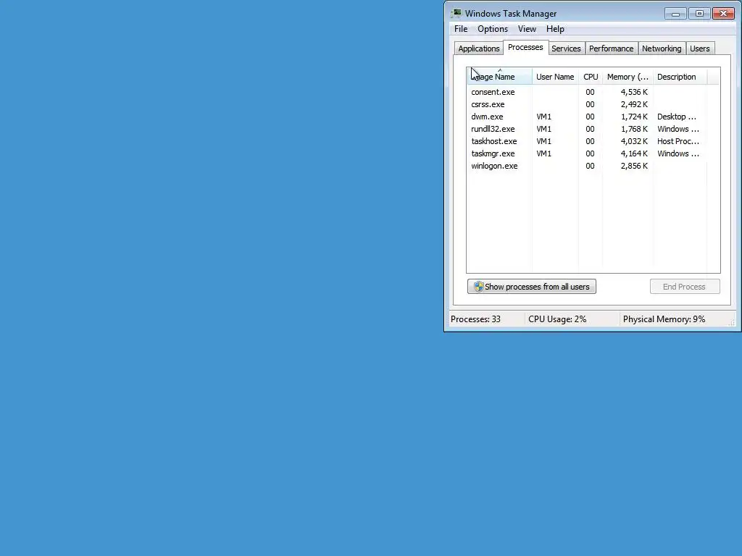Sort by the Description column header
Screen dimensions: 742x556
[680, 77]
